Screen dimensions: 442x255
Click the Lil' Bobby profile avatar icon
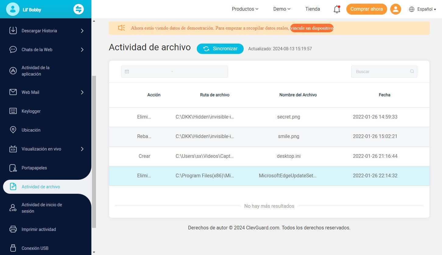(12, 9)
